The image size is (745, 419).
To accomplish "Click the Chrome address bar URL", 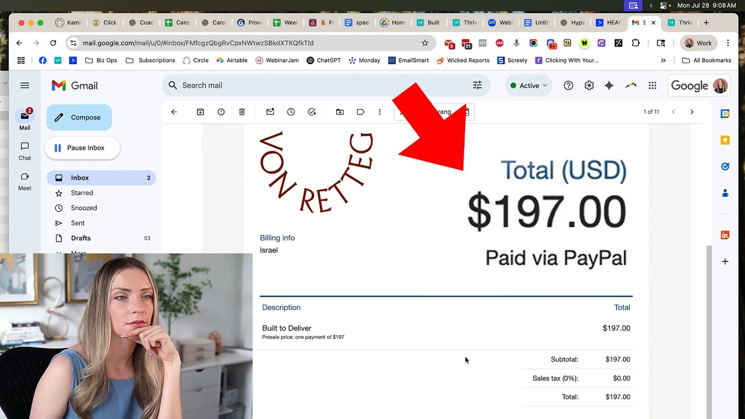I will (x=198, y=43).
